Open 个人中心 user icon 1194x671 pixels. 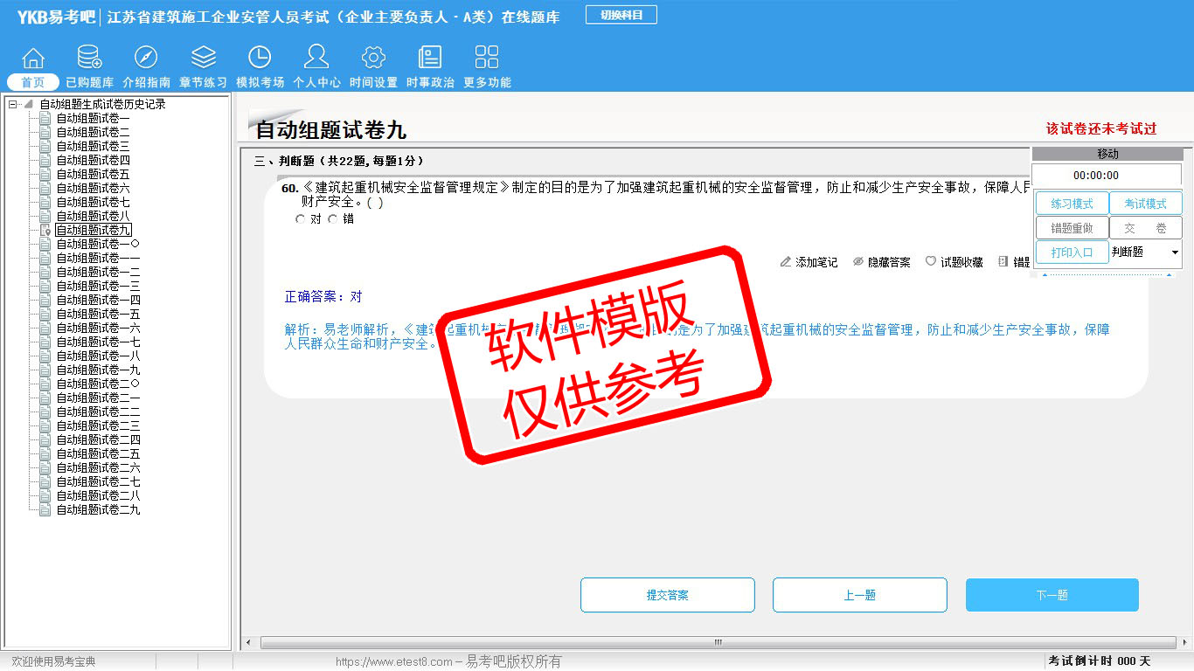[x=316, y=59]
